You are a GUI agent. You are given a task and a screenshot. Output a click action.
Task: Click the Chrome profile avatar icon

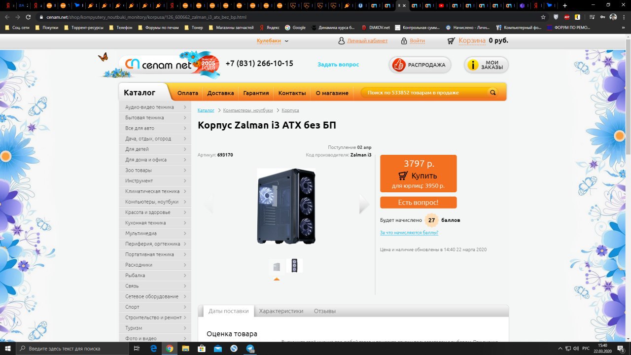pyautogui.click(x=613, y=17)
